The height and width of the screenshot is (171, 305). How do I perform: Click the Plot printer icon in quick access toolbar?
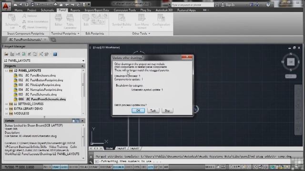[55, 4]
